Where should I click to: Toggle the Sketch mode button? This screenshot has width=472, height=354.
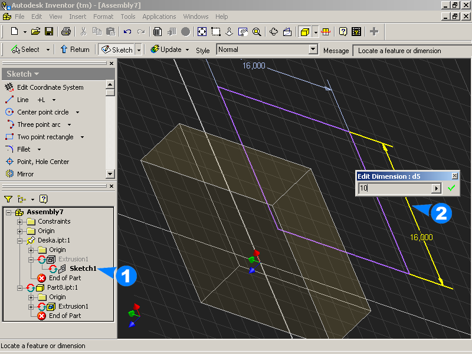pos(117,50)
